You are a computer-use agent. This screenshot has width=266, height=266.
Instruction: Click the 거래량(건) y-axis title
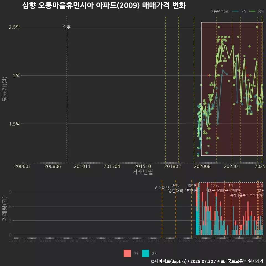click(x=5, y=208)
